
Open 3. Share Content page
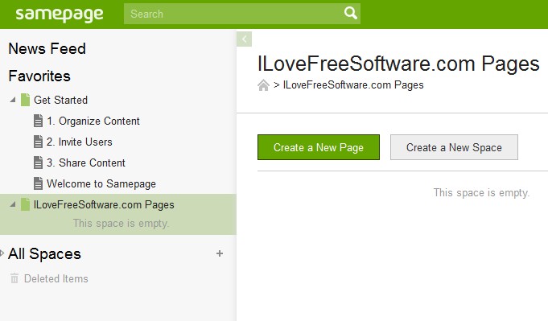(x=85, y=163)
